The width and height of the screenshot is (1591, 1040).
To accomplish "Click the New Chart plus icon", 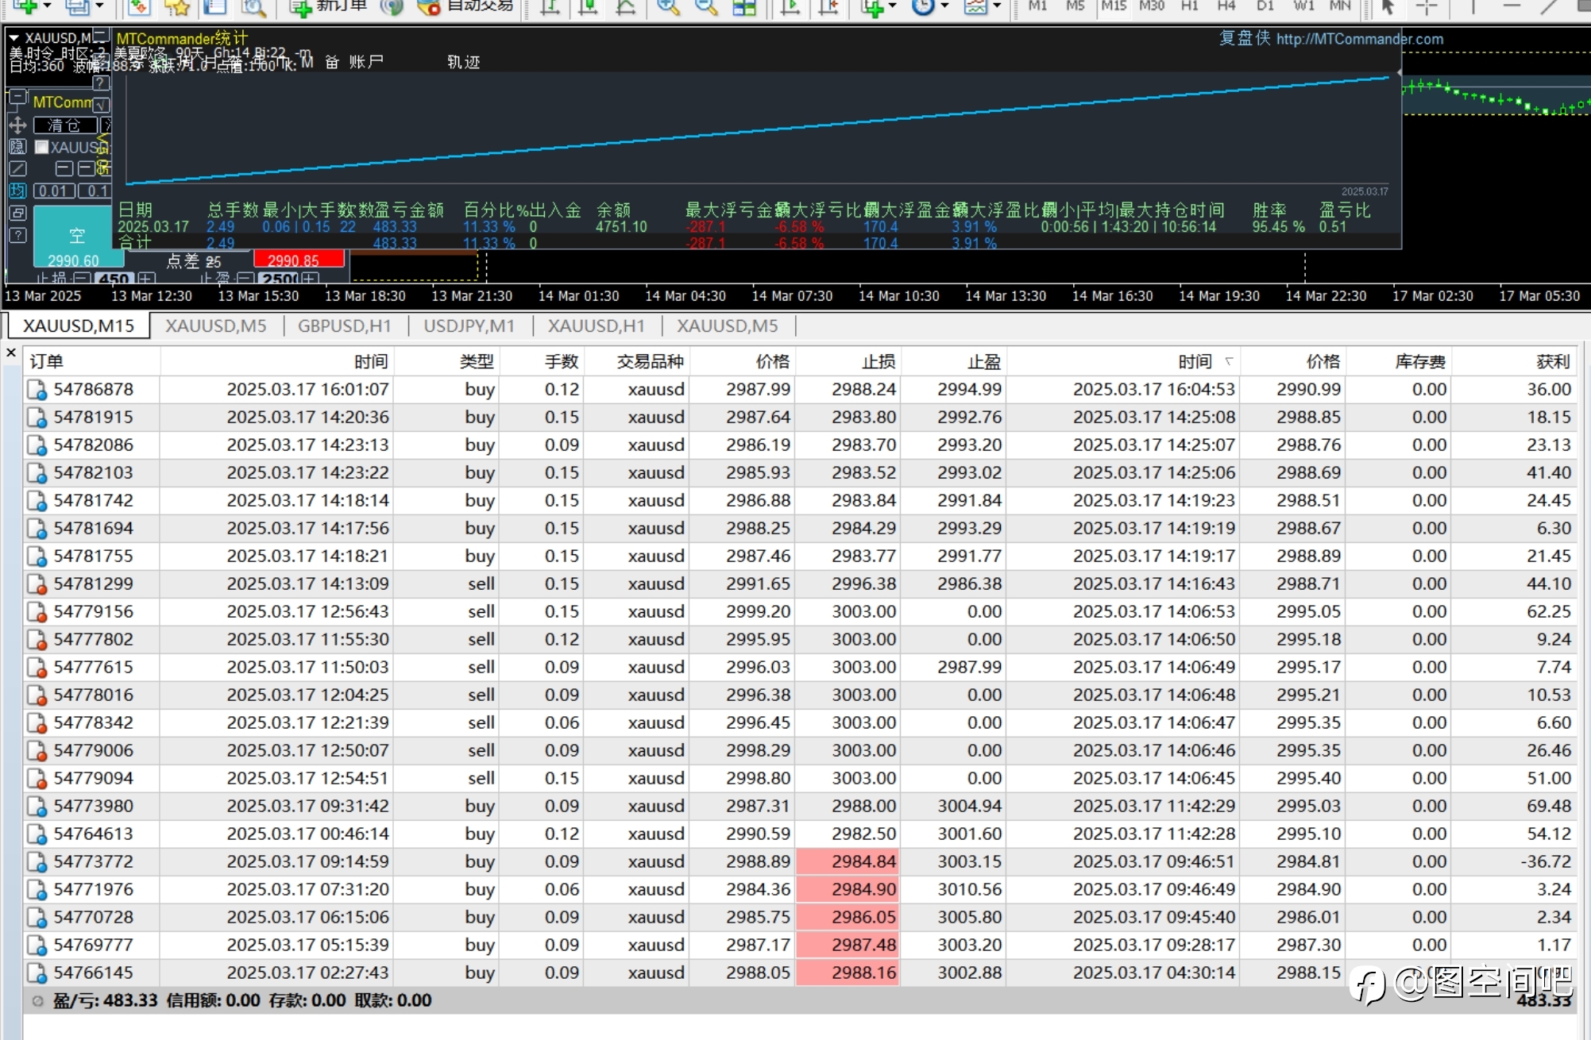I will (25, 6).
